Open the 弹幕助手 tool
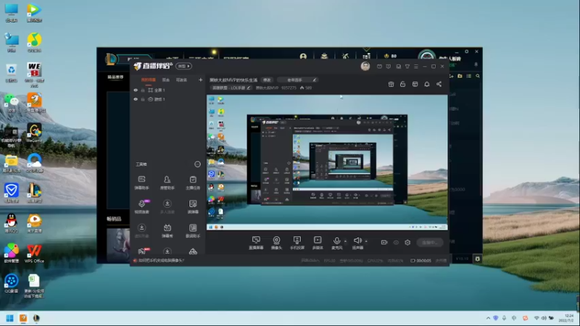The height and width of the screenshot is (326, 580). pos(141,183)
